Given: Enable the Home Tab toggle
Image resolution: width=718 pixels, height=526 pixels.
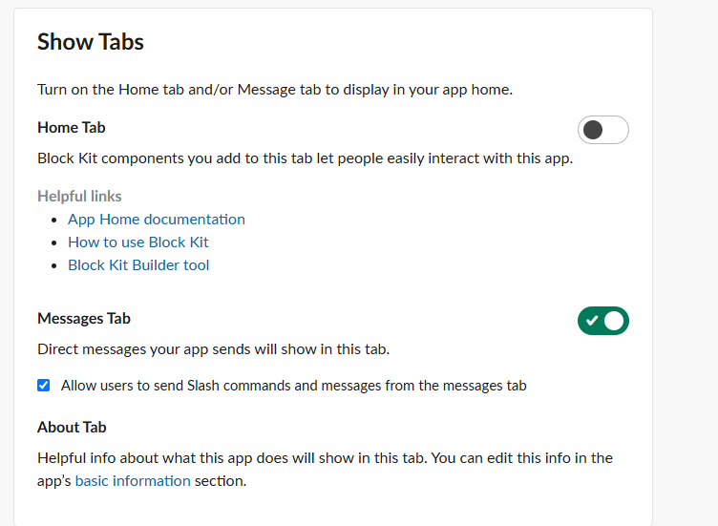Looking at the screenshot, I should [x=602, y=130].
